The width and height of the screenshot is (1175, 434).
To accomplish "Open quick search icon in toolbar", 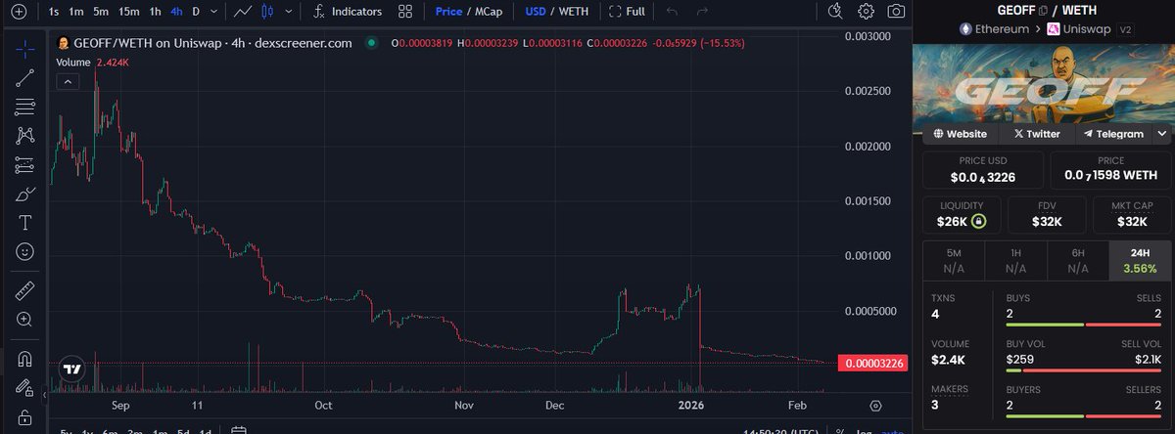I will [834, 12].
